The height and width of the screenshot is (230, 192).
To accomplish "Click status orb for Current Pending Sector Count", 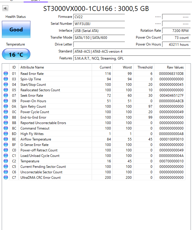I will pos(6,166).
